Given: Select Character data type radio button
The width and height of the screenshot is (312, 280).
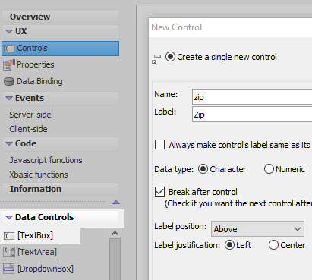Looking at the screenshot, I should click(203, 169).
